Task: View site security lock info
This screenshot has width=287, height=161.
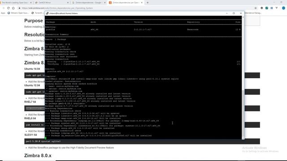Action: (x=19, y=8)
